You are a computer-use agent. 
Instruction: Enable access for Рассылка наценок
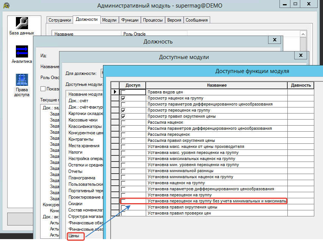tap(123, 123)
